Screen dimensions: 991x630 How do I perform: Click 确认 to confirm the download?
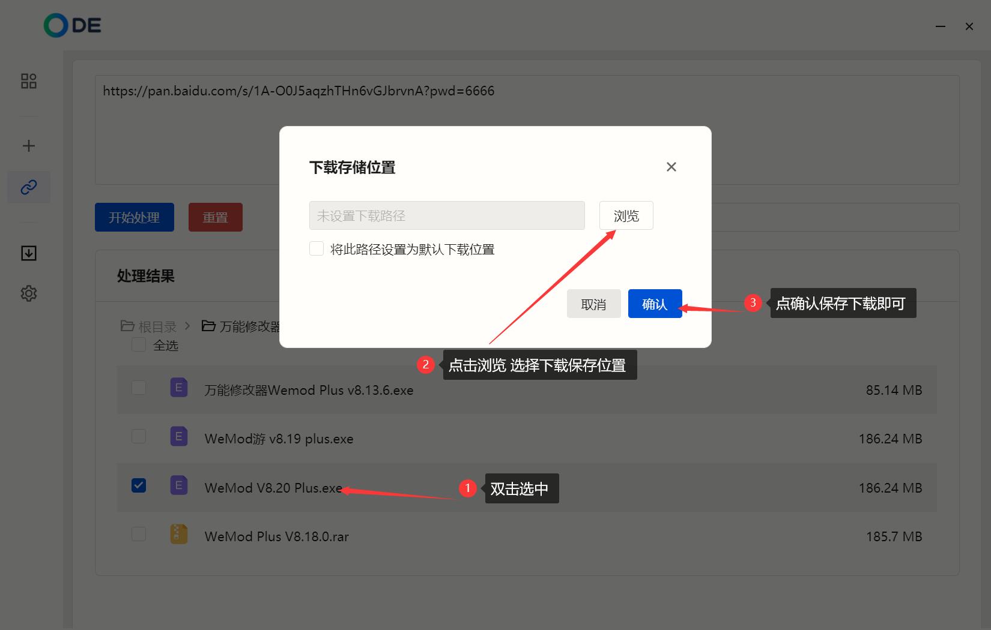[x=655, y=304]
